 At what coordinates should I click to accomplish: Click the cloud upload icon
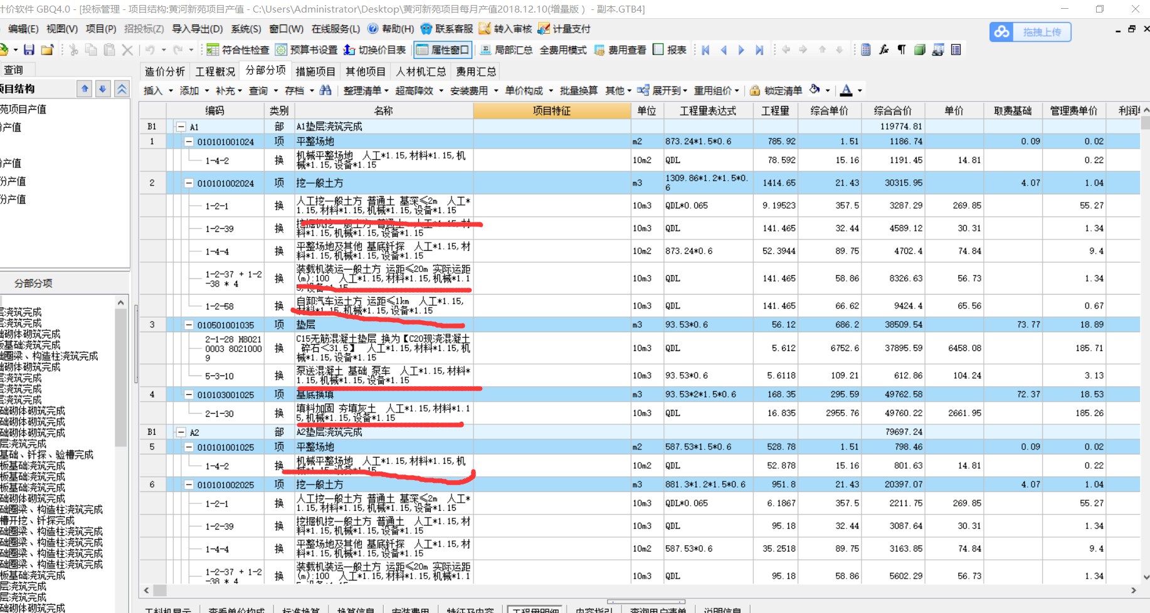click(1002, 32)
